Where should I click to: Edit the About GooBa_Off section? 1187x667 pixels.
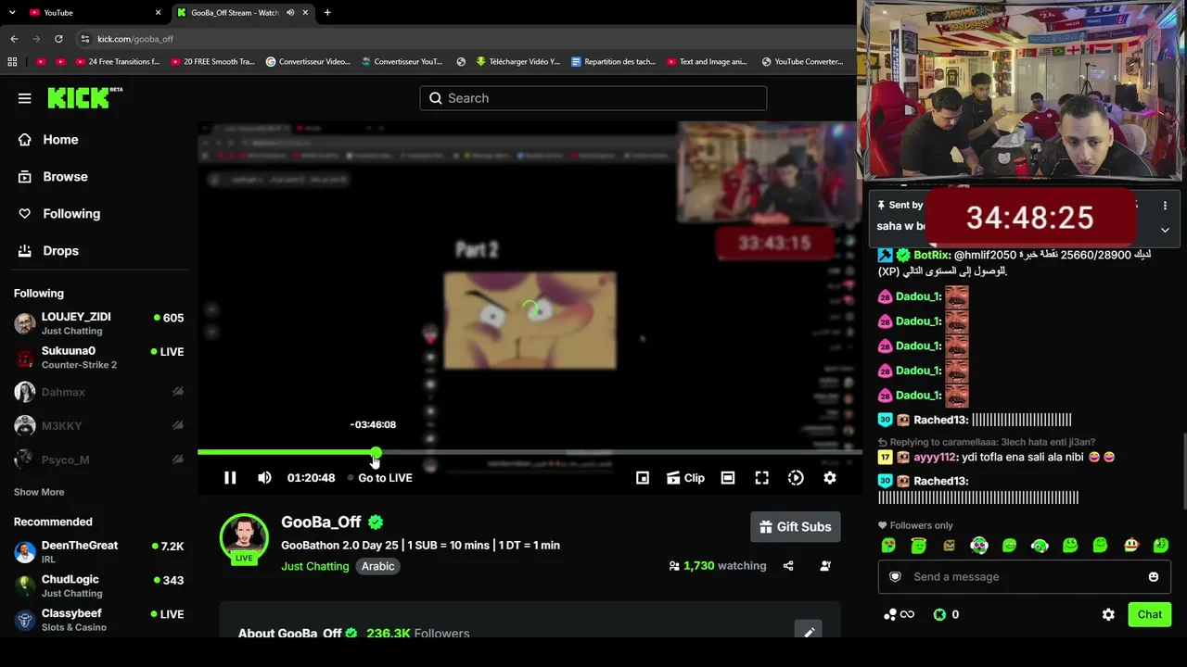[809, 632]
